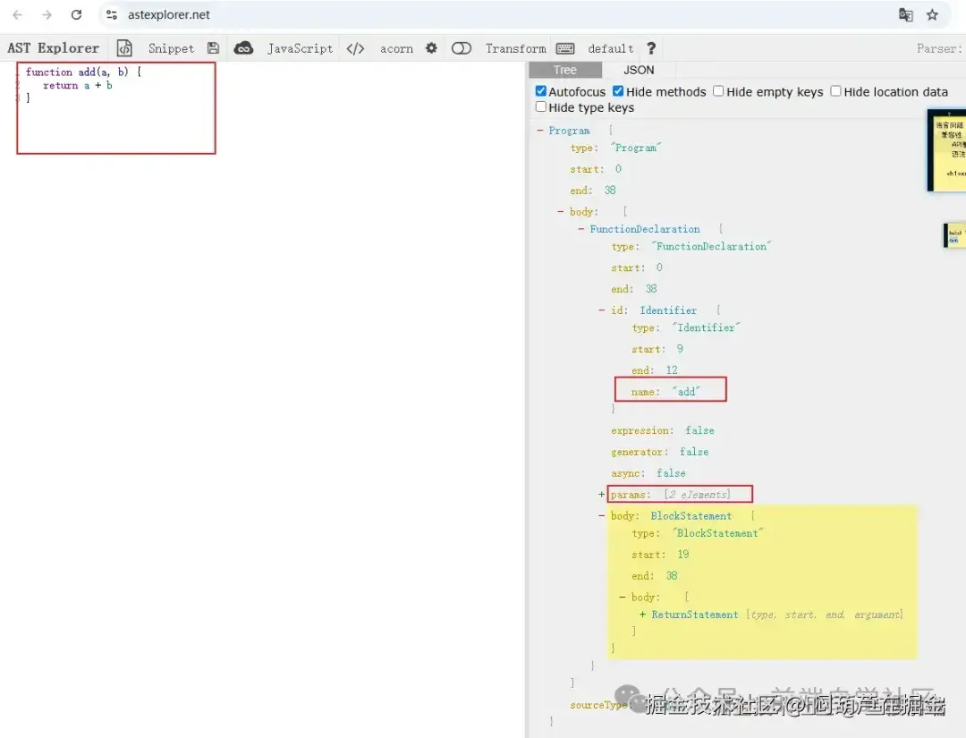Uncheck Hide methods checkbox
This screenshot has width=966, height=738.
click(618, 91)
